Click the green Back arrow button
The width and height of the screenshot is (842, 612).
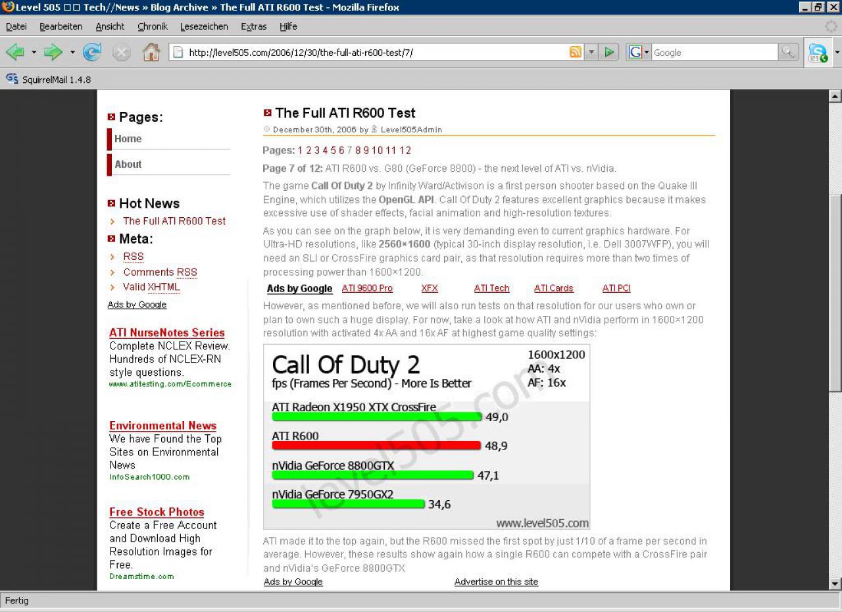[14, 52]
